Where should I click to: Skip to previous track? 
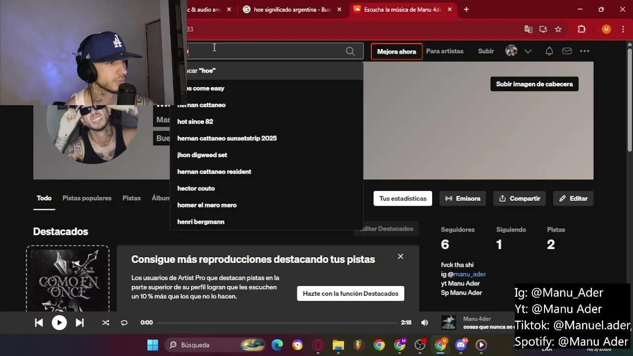tap(39, 322)
